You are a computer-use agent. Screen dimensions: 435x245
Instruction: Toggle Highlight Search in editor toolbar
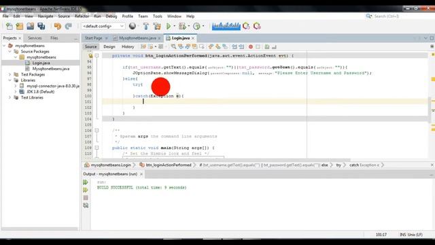click(x=194, y=47)
